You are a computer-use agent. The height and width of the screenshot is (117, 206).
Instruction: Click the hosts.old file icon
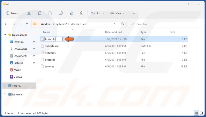(x=42, y=39)
